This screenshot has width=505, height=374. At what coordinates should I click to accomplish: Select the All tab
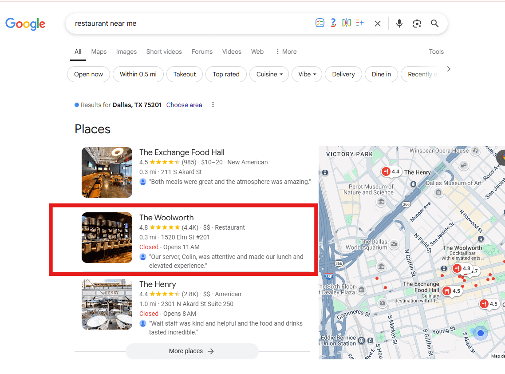click(x=78, y=52)
